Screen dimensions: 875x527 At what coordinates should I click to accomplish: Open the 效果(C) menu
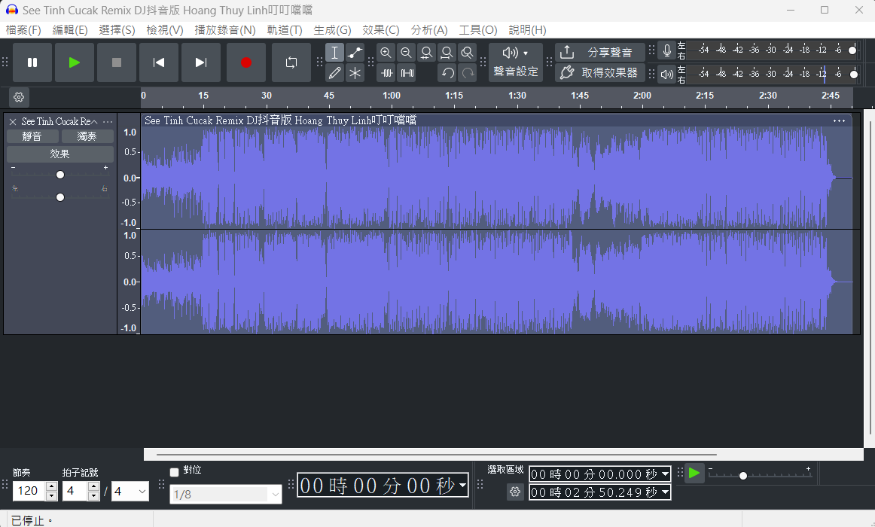click(x=380, y=30)
